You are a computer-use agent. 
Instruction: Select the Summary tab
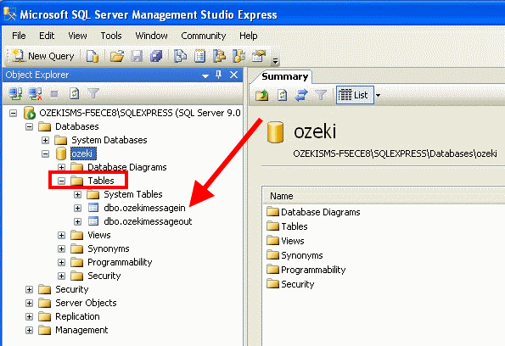click(x=284, y=76)
